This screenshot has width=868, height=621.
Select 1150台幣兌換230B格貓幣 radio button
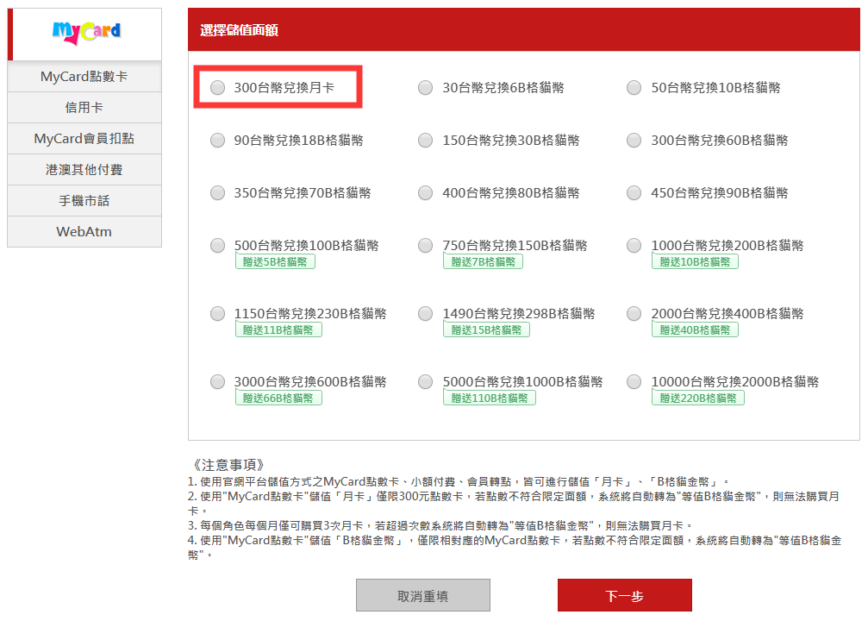coord(217,314)
